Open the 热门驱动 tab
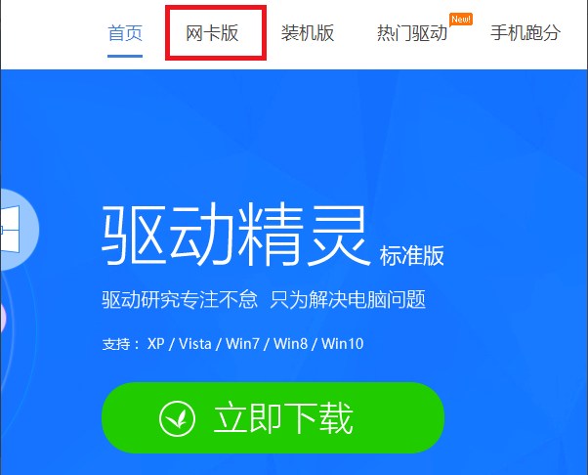The height and width of the screenshot is (475, 588). click(x=412, y=33)
